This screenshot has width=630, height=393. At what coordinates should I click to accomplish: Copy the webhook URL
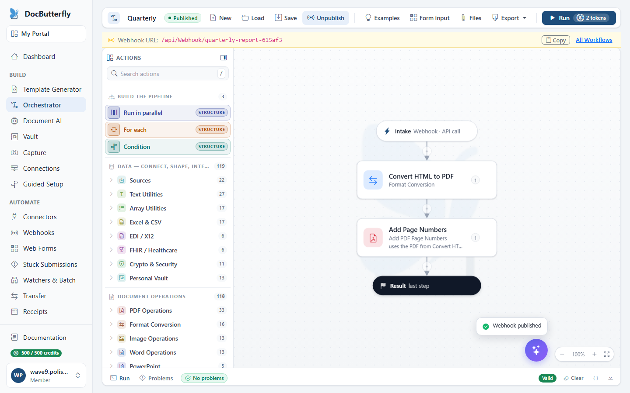[556, 40]
